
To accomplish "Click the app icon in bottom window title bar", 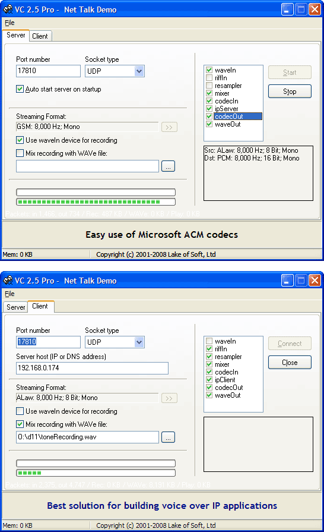I will tap(8, 280).
